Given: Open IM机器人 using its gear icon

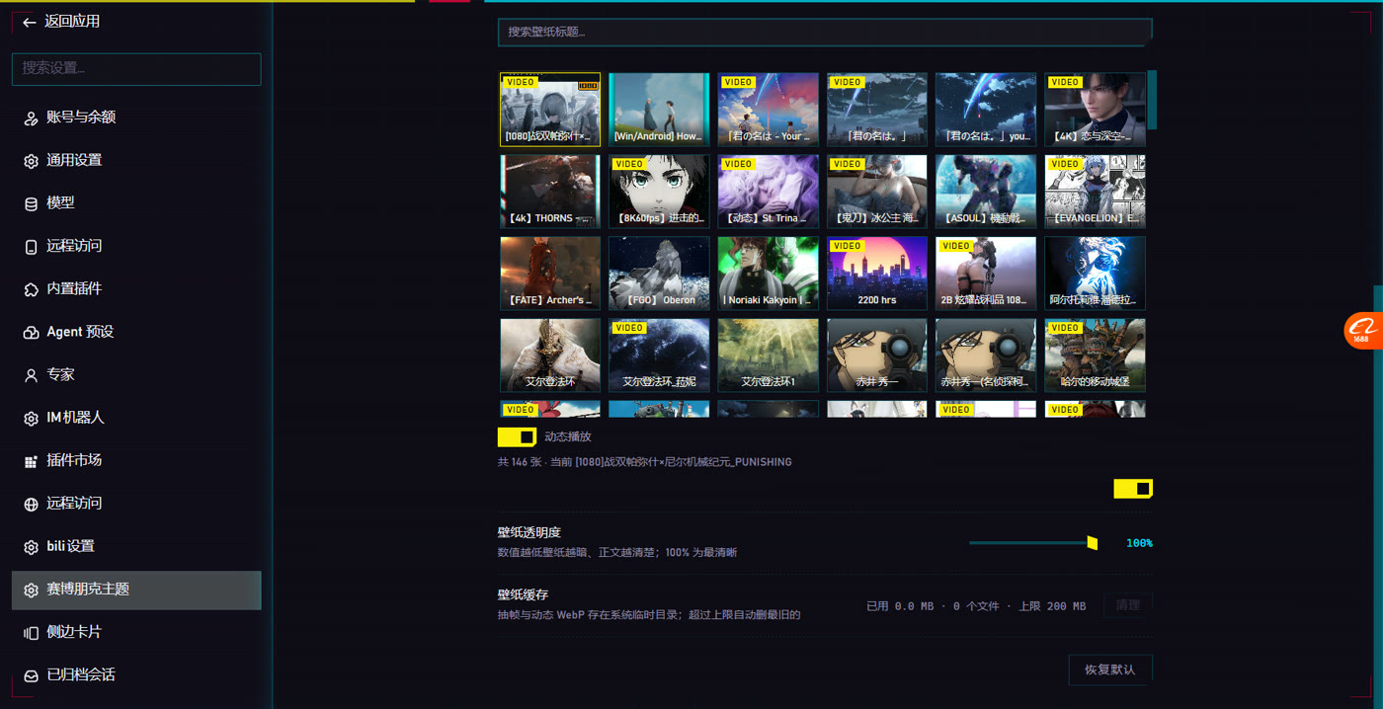Looking at the screenshot, I should [31, 419].
